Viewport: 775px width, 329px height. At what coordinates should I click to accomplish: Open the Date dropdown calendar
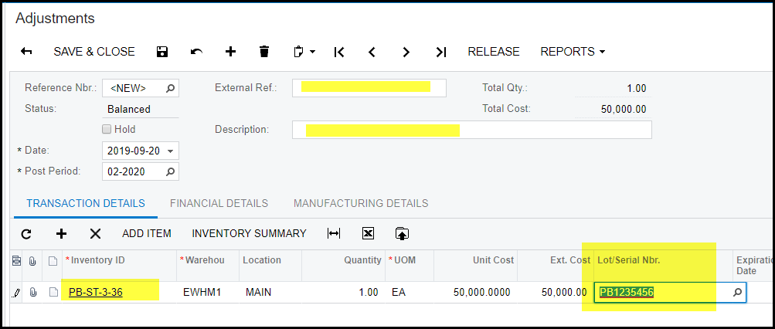coord(170,151)
